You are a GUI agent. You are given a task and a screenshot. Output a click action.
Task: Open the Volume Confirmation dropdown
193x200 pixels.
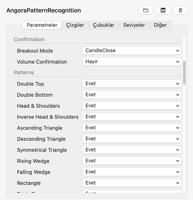click(x=132, y=62)
